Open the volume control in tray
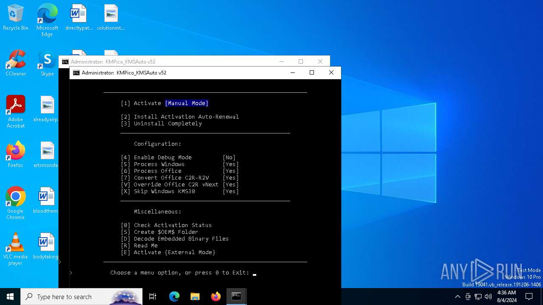Image resolution: width=543 pixels, height=305 pixels. click(x=488, y=297)
